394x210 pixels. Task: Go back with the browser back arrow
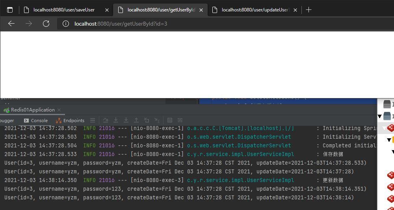point(11,24)
